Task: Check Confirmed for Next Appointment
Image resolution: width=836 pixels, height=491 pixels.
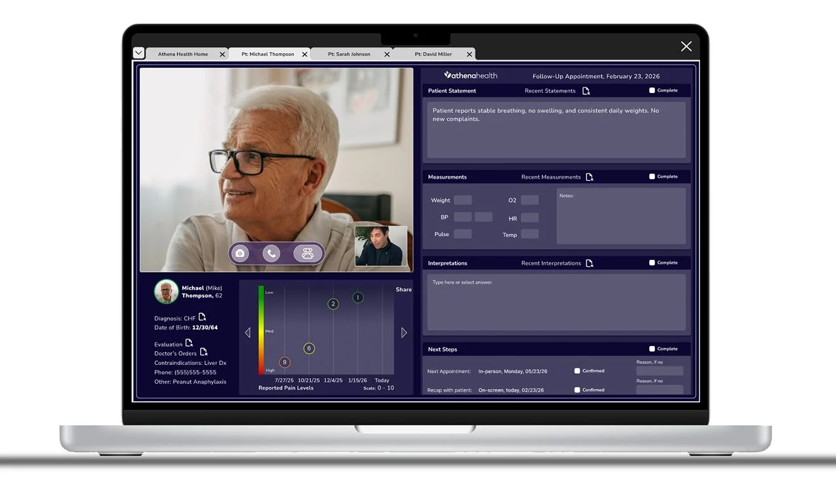Action: pyautogui.click(x=577, y=371)
